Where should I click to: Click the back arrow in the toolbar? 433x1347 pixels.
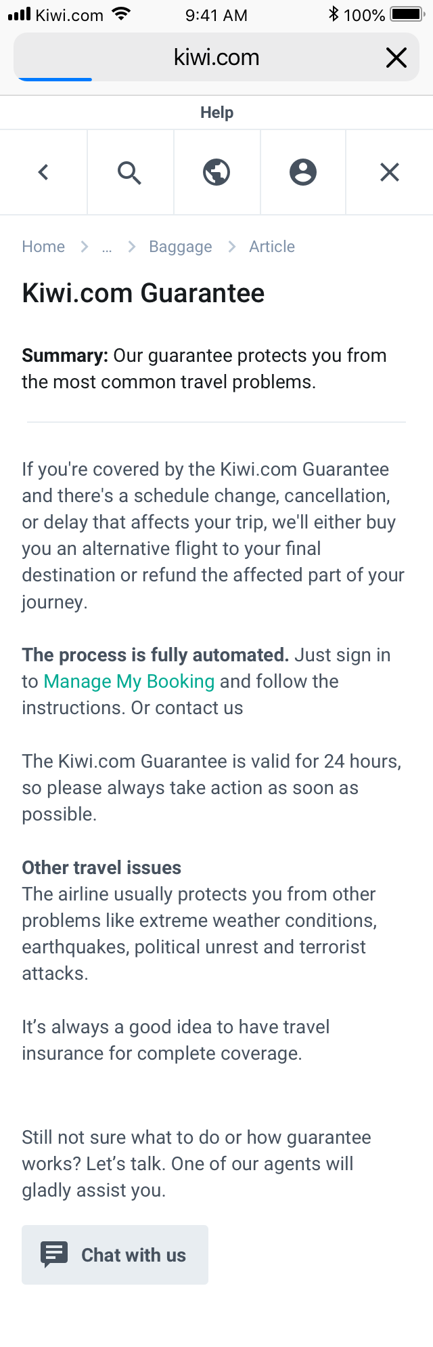[43, 172]
